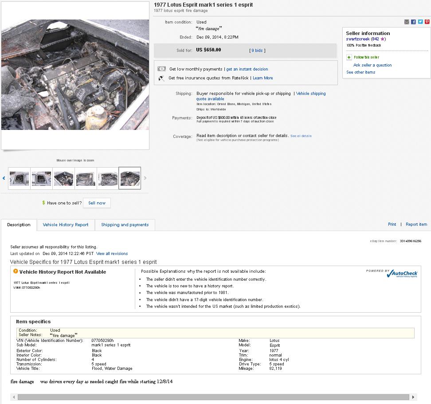Screen dimensions: 431x404
Task: Click the Print link
Action: (x=392, y=224)
